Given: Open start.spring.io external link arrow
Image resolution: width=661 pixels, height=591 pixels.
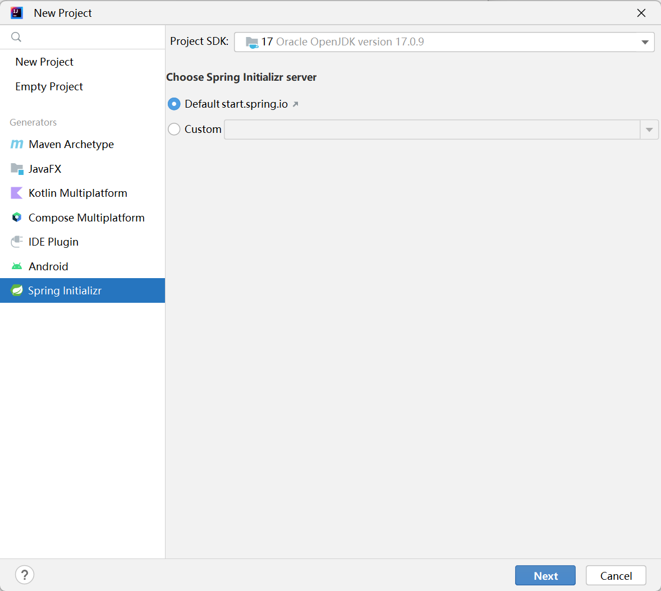Looking at the screenshot, I should (296, 104).
